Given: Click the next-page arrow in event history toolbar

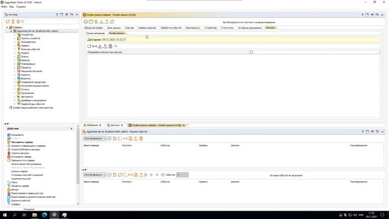Looking at the screenshot, I should click(157, 175).
